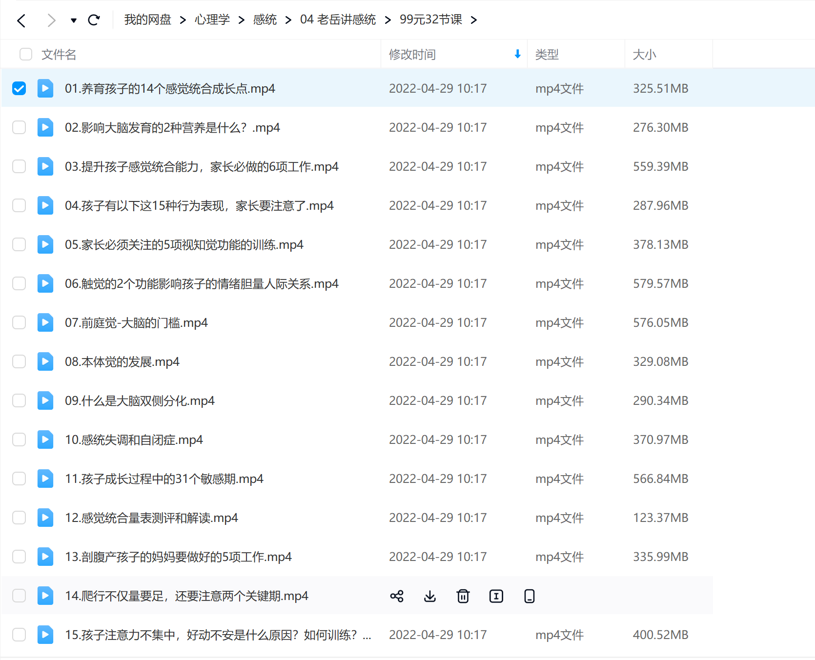Open the 心理学 folder from breadcrumb
The image size is (815, 660).
pyautogui.click(x=212, y=20)
